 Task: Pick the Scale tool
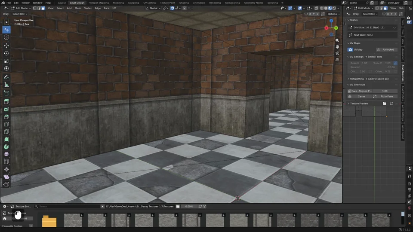[6, 61]
